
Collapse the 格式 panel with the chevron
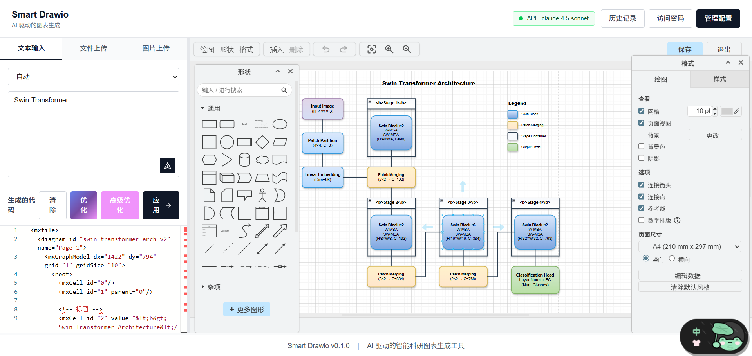tap(728, 63)
